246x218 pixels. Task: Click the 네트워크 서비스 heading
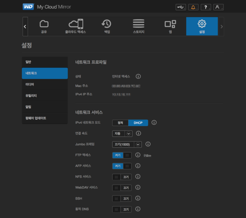pos(89,112)
